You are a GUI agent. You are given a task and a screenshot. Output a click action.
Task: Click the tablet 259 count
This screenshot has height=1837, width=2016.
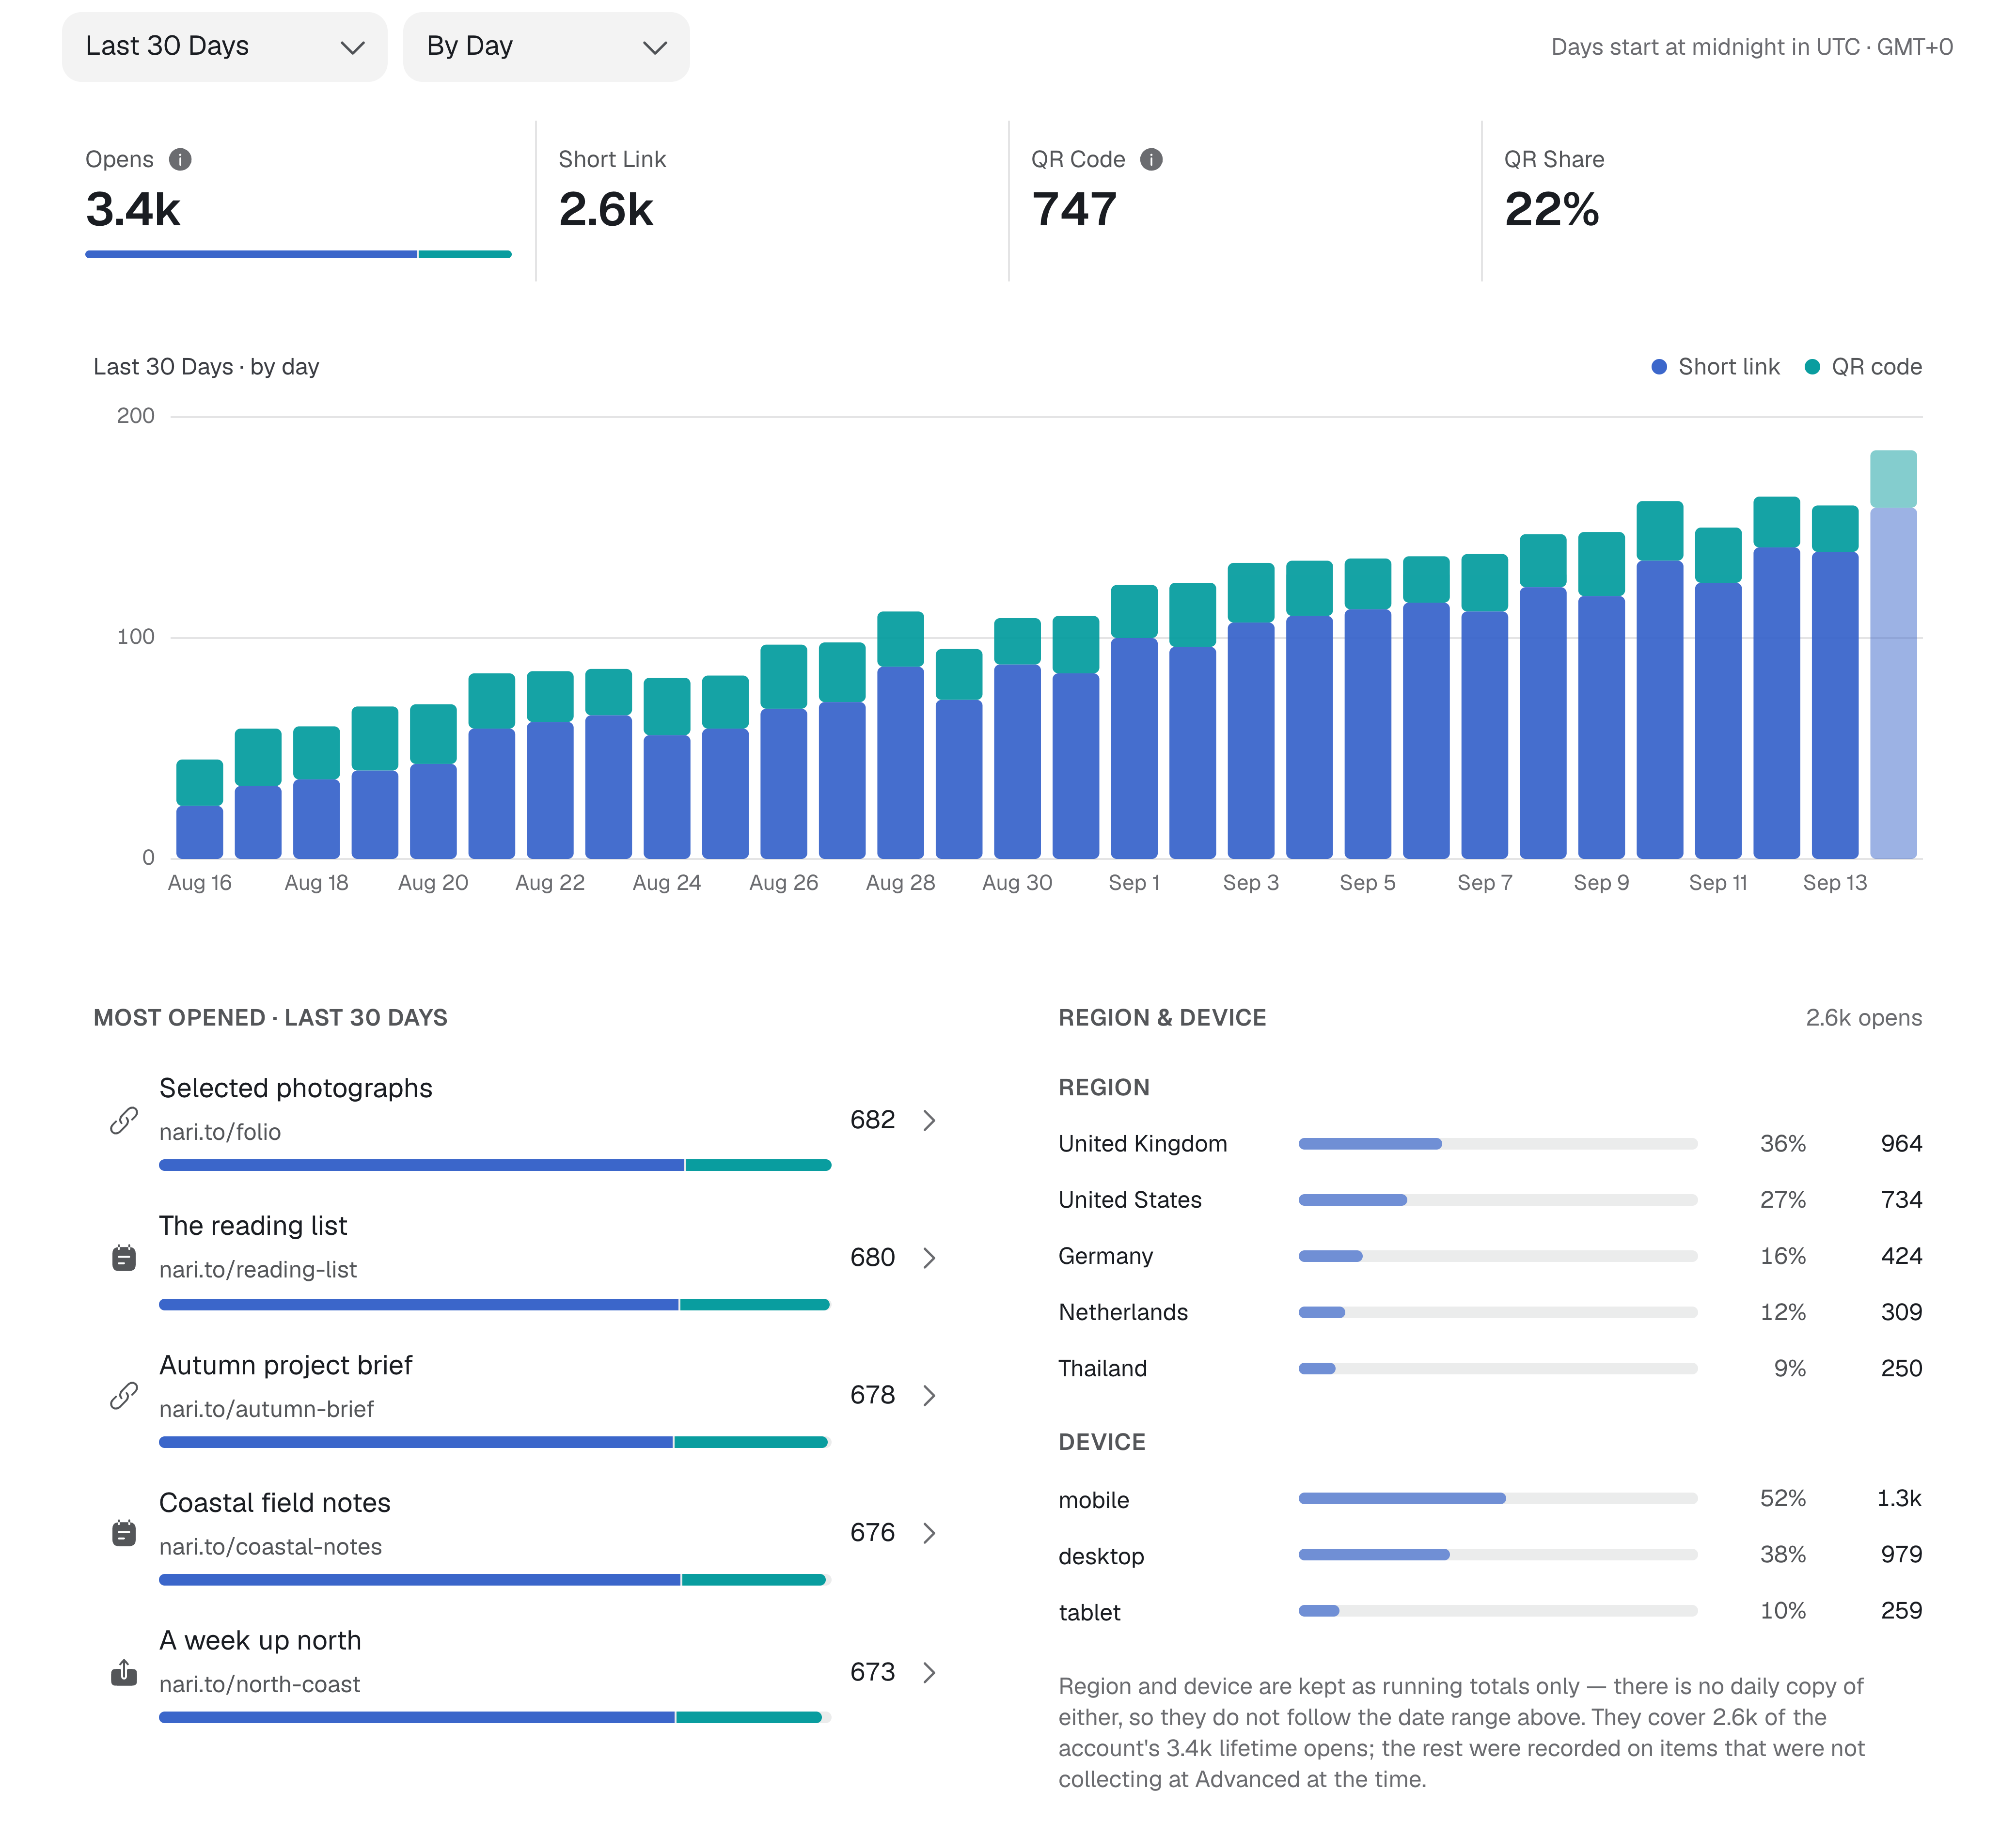1901,1611
